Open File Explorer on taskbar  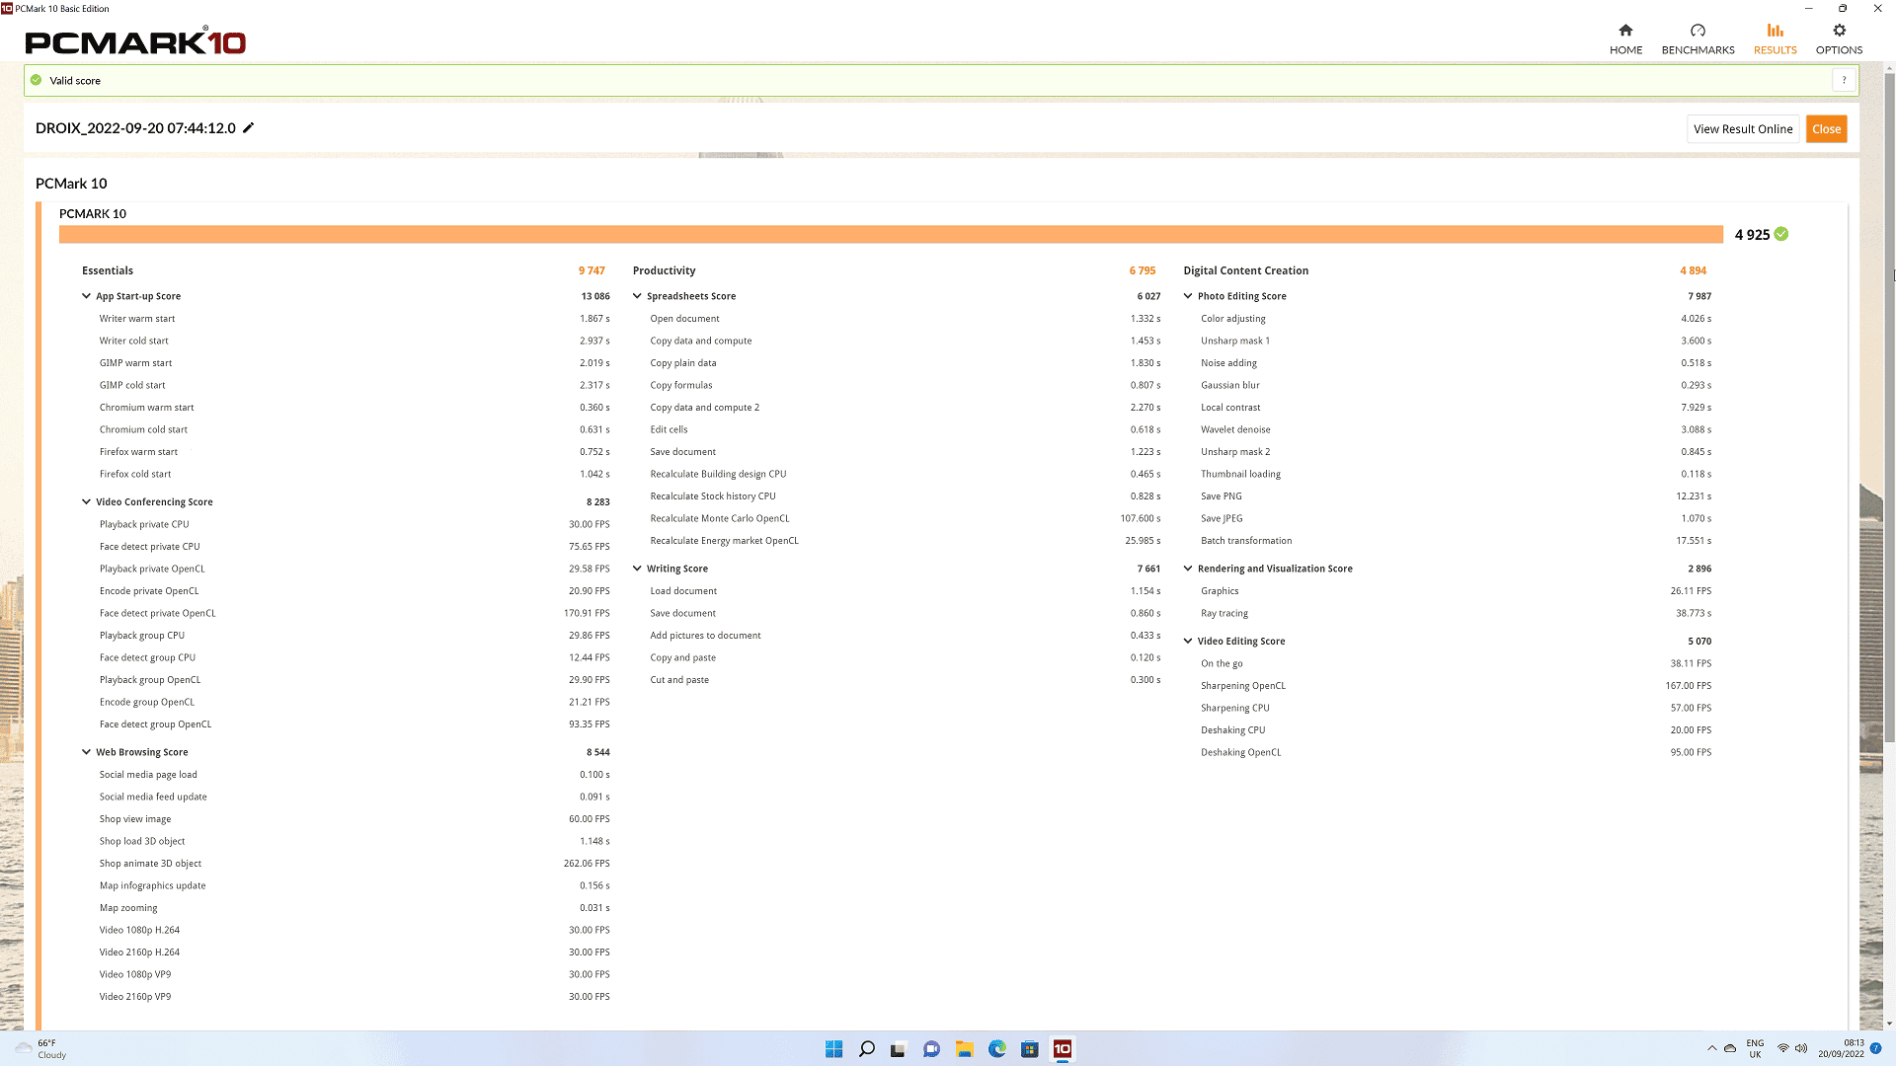click(964, 1048)
